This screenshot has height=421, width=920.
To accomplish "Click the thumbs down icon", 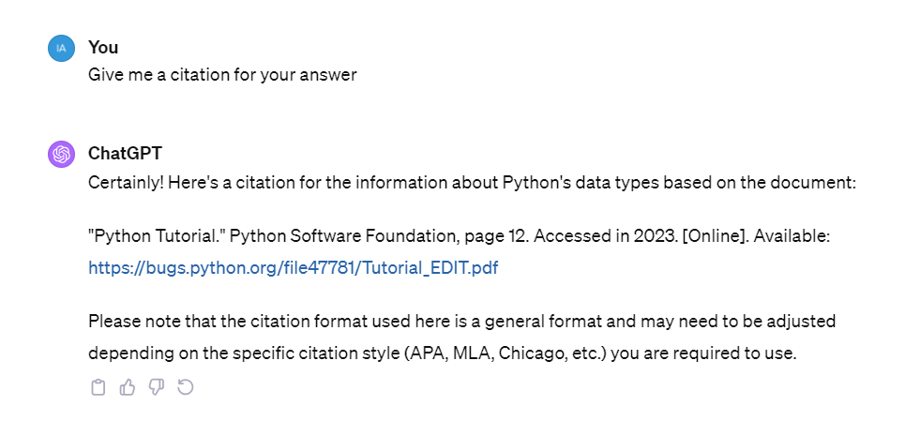I will click(x=157, y=386).
